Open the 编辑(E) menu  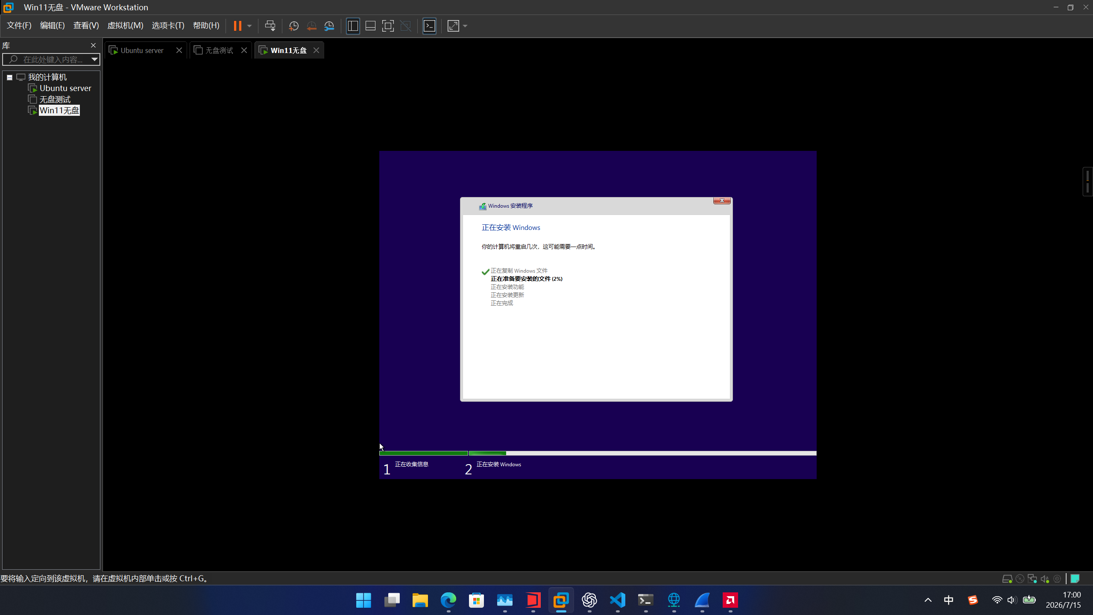tap(52, 26)
